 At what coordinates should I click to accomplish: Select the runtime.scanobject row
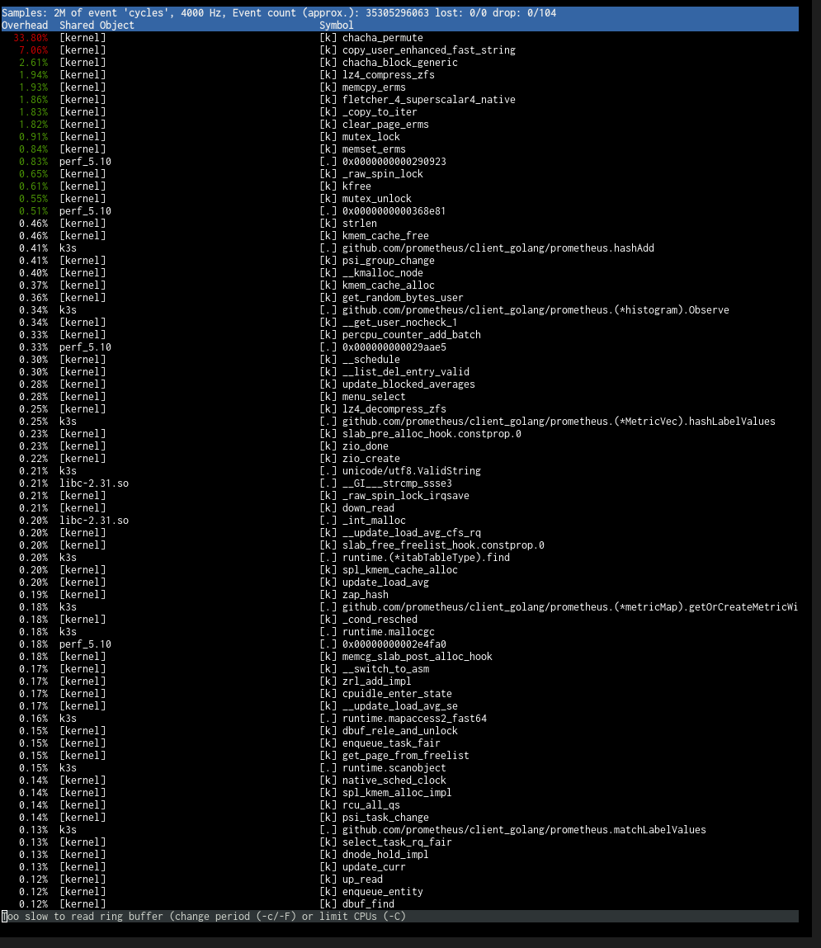pyautogui.click(x=399, y=768)
